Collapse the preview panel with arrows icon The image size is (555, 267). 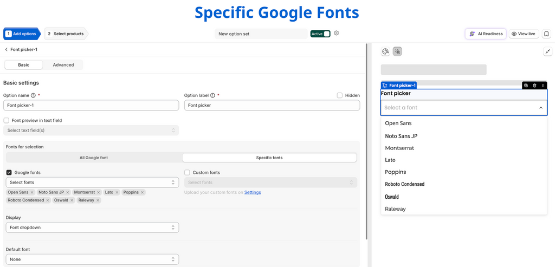point(547,51)
